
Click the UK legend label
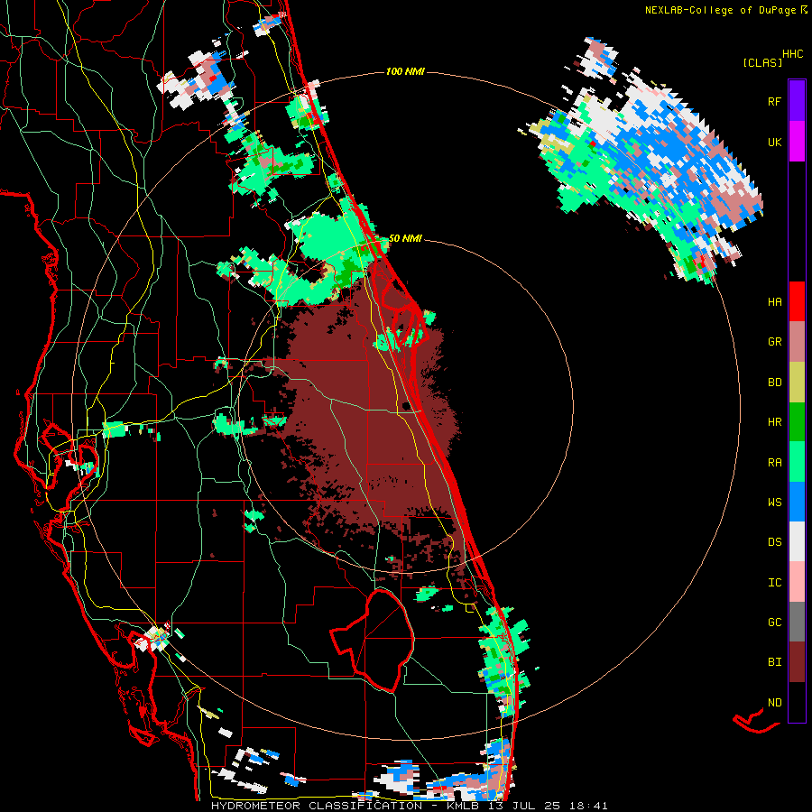[x=774, y=143]
